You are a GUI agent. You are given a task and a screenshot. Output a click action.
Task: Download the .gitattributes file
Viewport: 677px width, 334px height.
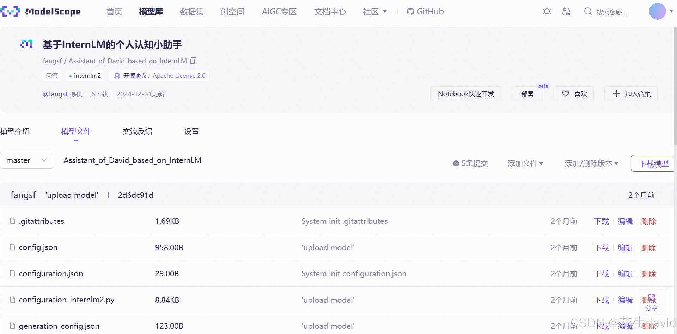(x=602, y=221)
